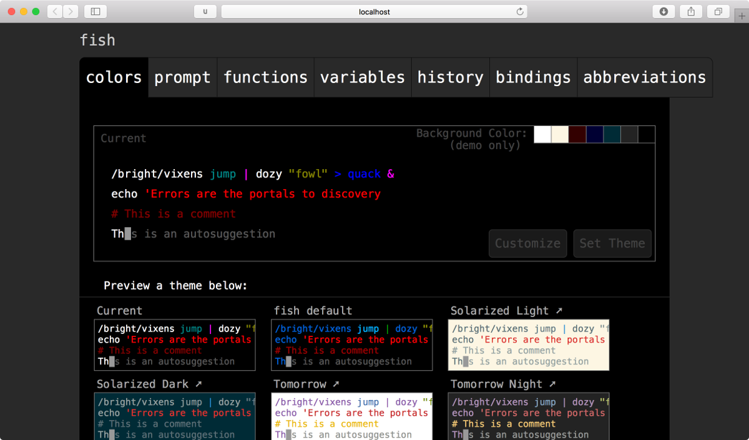Preview the fish default theme thumbnail
Screen dimensions: 749x440
(352, 345)
